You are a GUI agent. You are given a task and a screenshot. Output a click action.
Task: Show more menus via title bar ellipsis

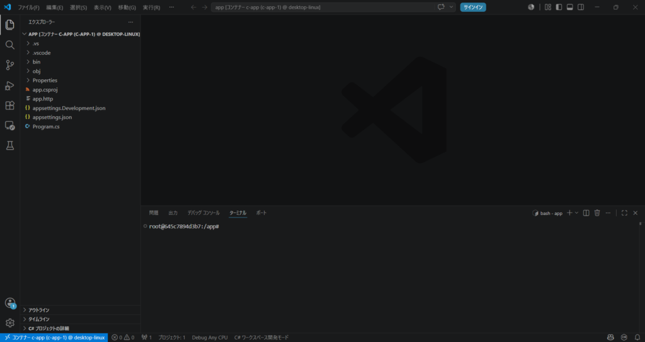coord(171,8)
